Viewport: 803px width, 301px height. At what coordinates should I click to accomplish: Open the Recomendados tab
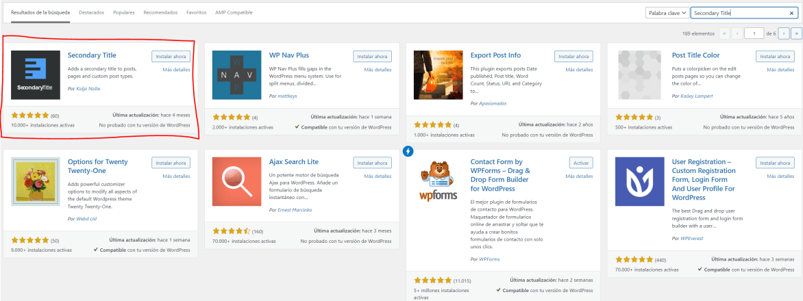click(x=161, y=12)
